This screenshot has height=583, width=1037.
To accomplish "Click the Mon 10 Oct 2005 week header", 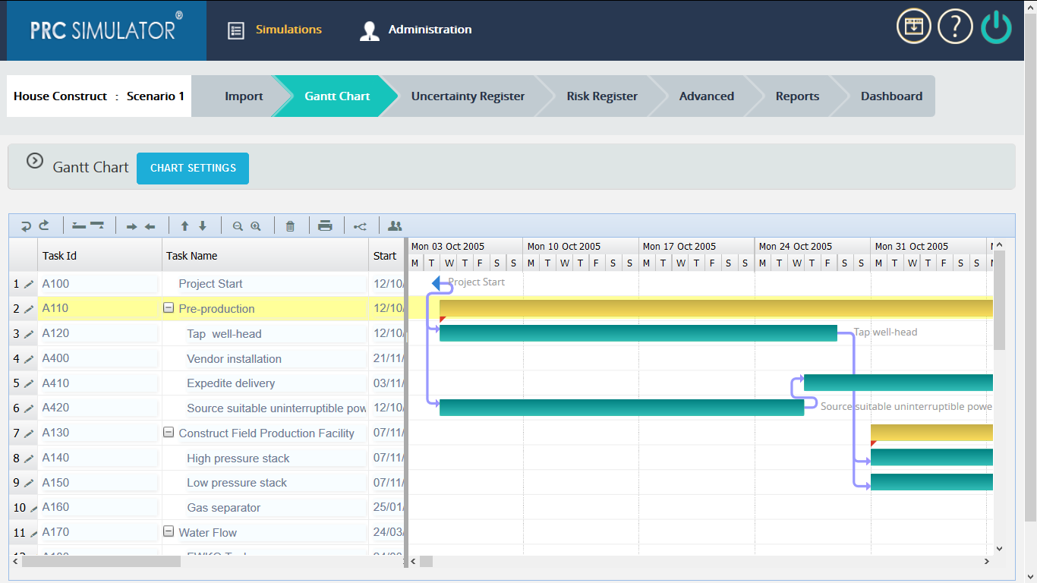I will (581, 246).
